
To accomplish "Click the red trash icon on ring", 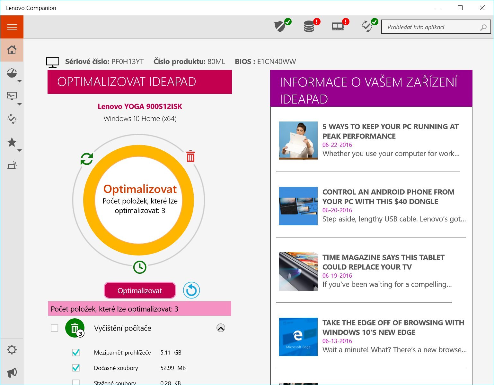I will tap(190, 156).
